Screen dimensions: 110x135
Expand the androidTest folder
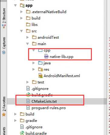[28, 37]
